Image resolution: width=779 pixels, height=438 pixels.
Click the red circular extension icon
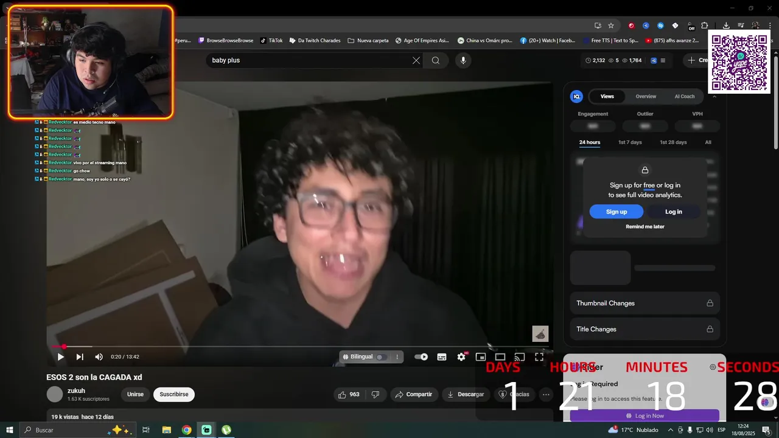[631, 26]
